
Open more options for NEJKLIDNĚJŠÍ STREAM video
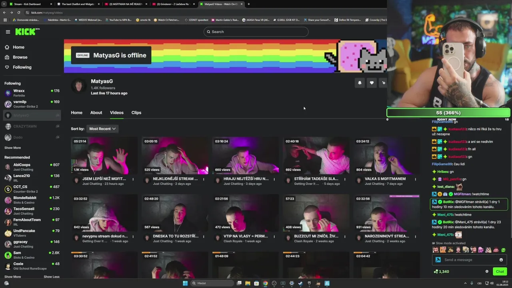click(204, 179)
